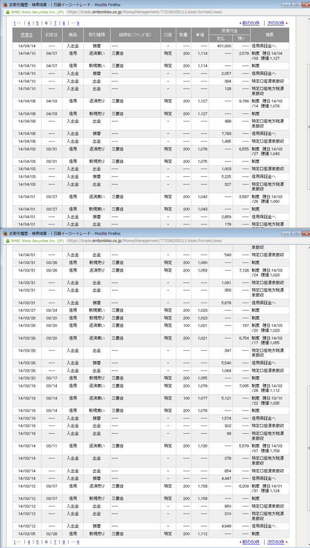310x548 pixels.
Task: Go to page 7 in the bottom pagination
Action: point(55,542)
